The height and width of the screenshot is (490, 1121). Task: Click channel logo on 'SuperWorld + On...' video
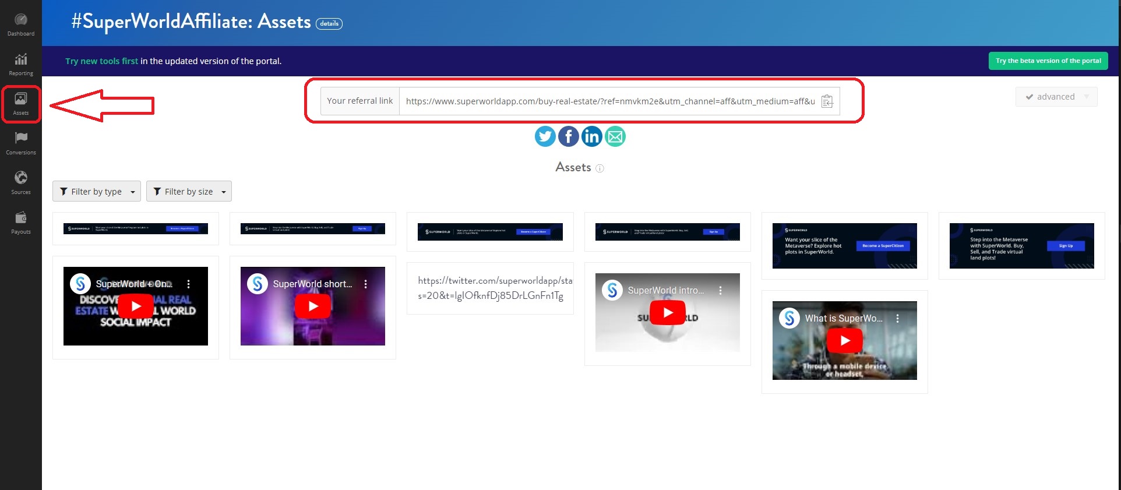click(80, 284)
